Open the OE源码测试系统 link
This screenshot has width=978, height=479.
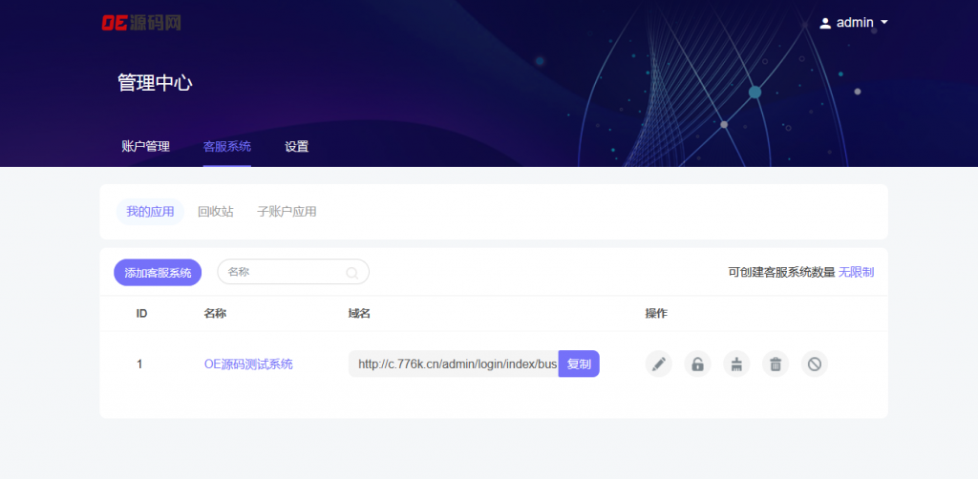pyautogui.click(x=248, y=364)
